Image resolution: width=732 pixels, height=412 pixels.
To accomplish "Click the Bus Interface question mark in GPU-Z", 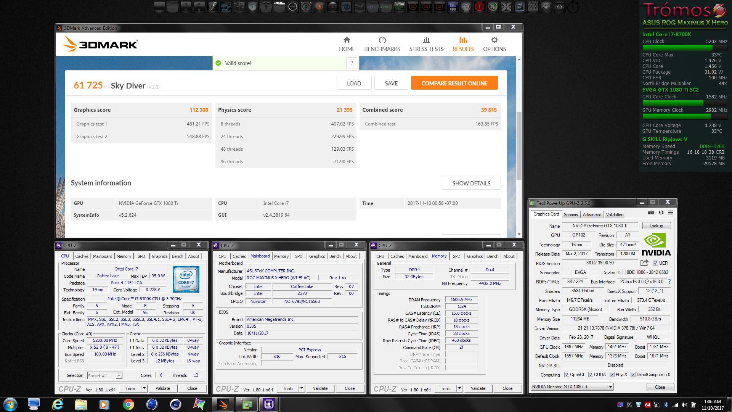I will [x=669, y=282].
